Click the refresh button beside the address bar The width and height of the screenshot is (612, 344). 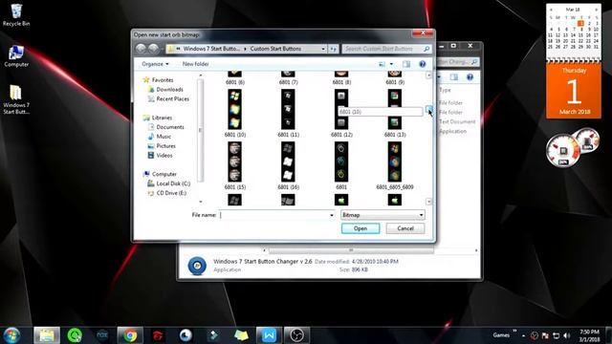click(333, 49)
